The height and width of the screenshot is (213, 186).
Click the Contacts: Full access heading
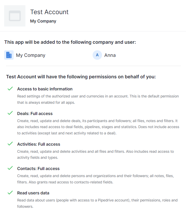pos(38,168)
